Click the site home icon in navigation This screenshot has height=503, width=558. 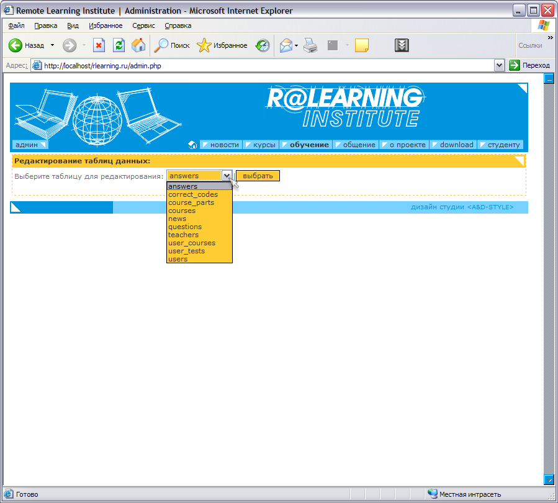[x=192, y=145]
